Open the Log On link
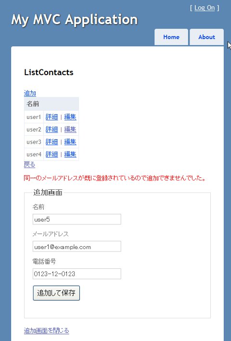 coord(205,8)
